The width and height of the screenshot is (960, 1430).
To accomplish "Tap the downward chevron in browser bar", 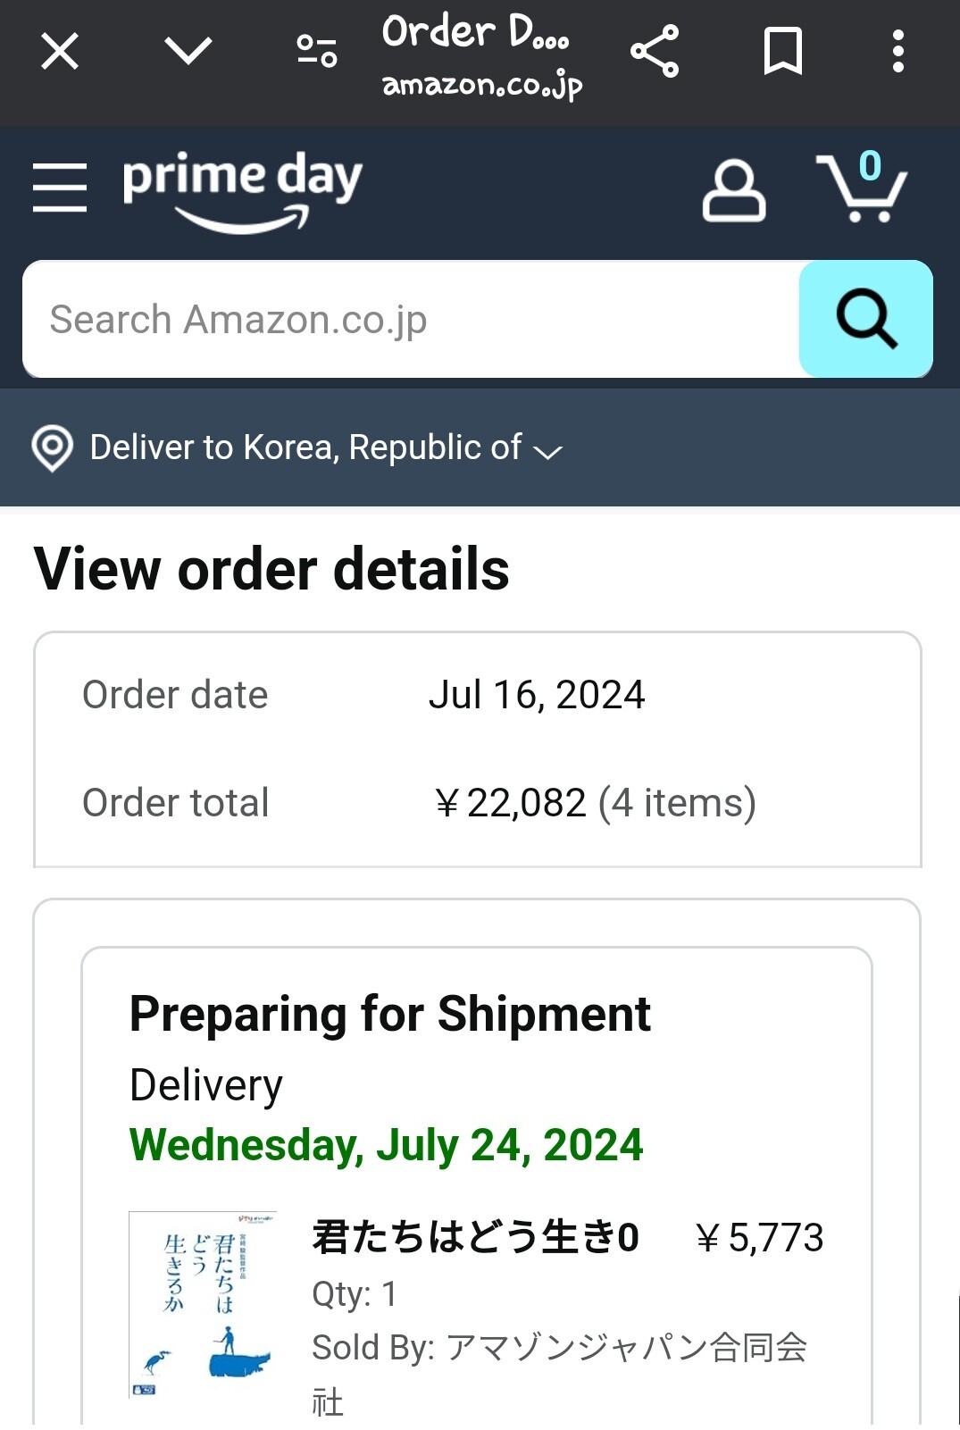I will [x=188, y=51].
